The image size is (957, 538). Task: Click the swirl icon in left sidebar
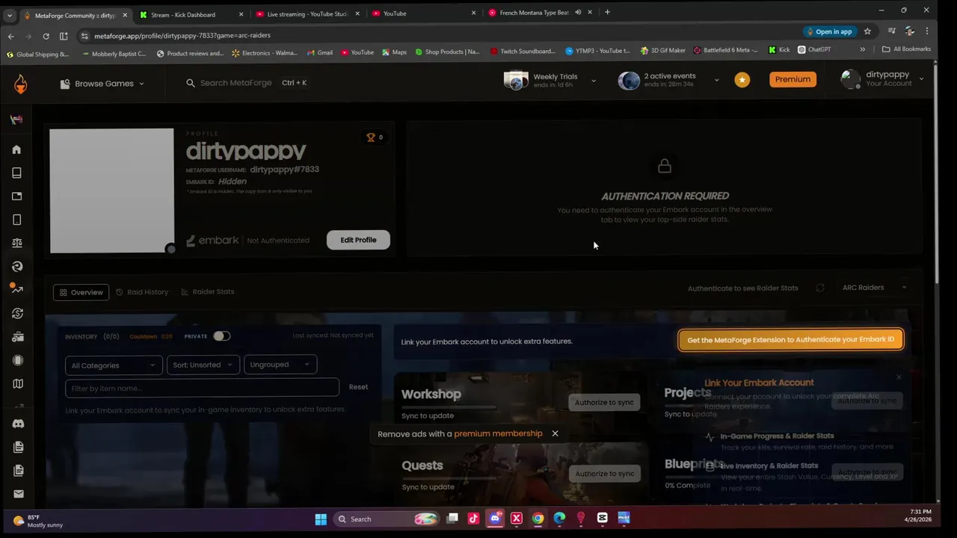click(16, 266)
